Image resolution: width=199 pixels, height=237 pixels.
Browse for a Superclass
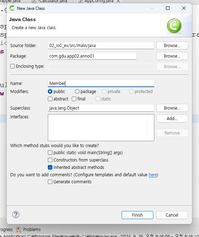tap(172, 108)
